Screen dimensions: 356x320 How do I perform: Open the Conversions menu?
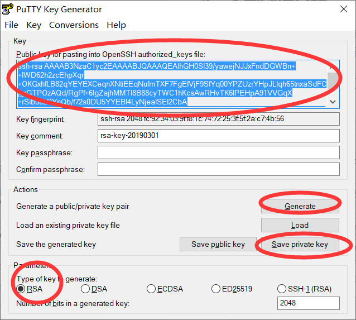(x=74, y=25)
